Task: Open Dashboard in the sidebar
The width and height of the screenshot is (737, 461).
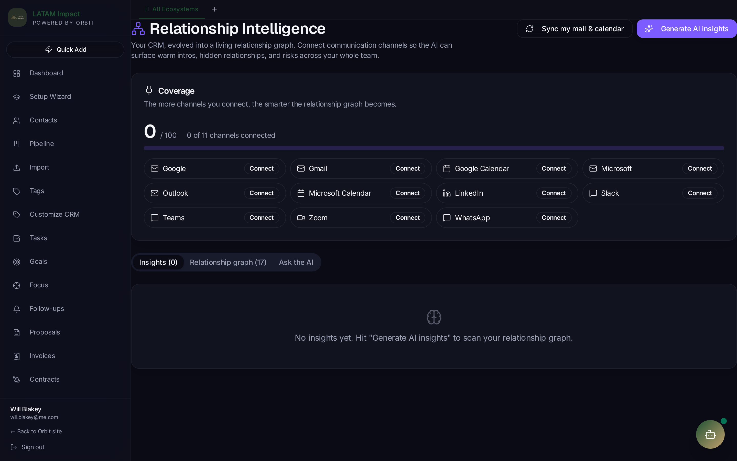Action: 65,73
